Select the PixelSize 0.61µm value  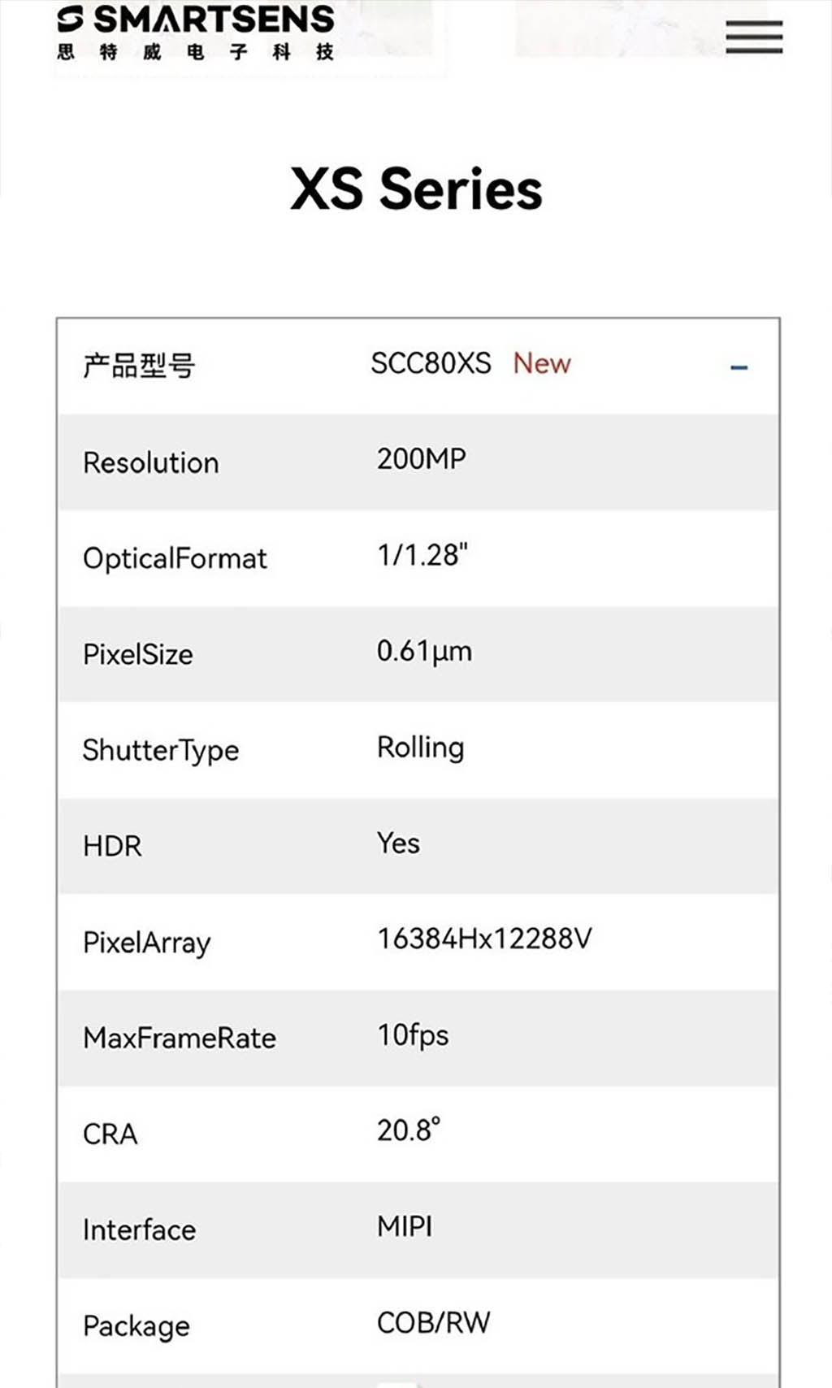point(424,652)
